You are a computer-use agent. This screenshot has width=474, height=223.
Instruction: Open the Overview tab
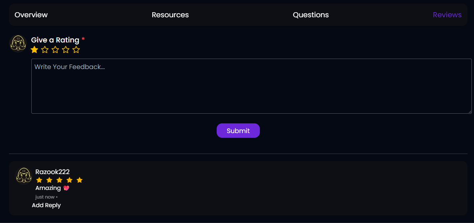pos(31,15)
